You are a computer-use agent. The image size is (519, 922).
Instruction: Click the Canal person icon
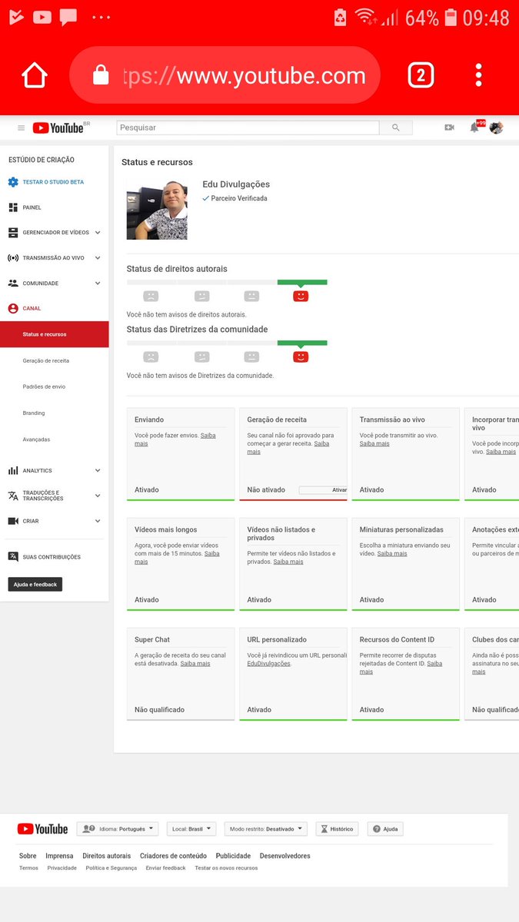pos(13,308)
